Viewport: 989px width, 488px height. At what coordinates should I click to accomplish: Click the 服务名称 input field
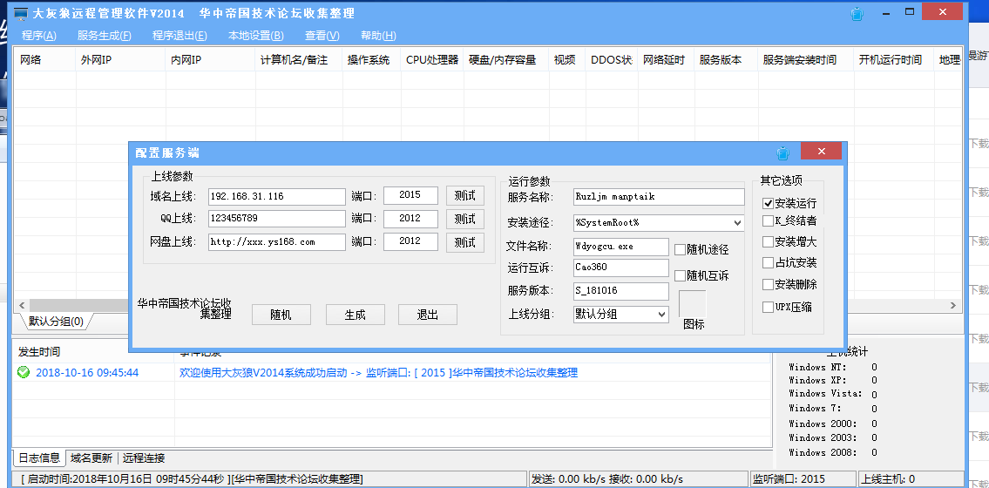point(659,197)
